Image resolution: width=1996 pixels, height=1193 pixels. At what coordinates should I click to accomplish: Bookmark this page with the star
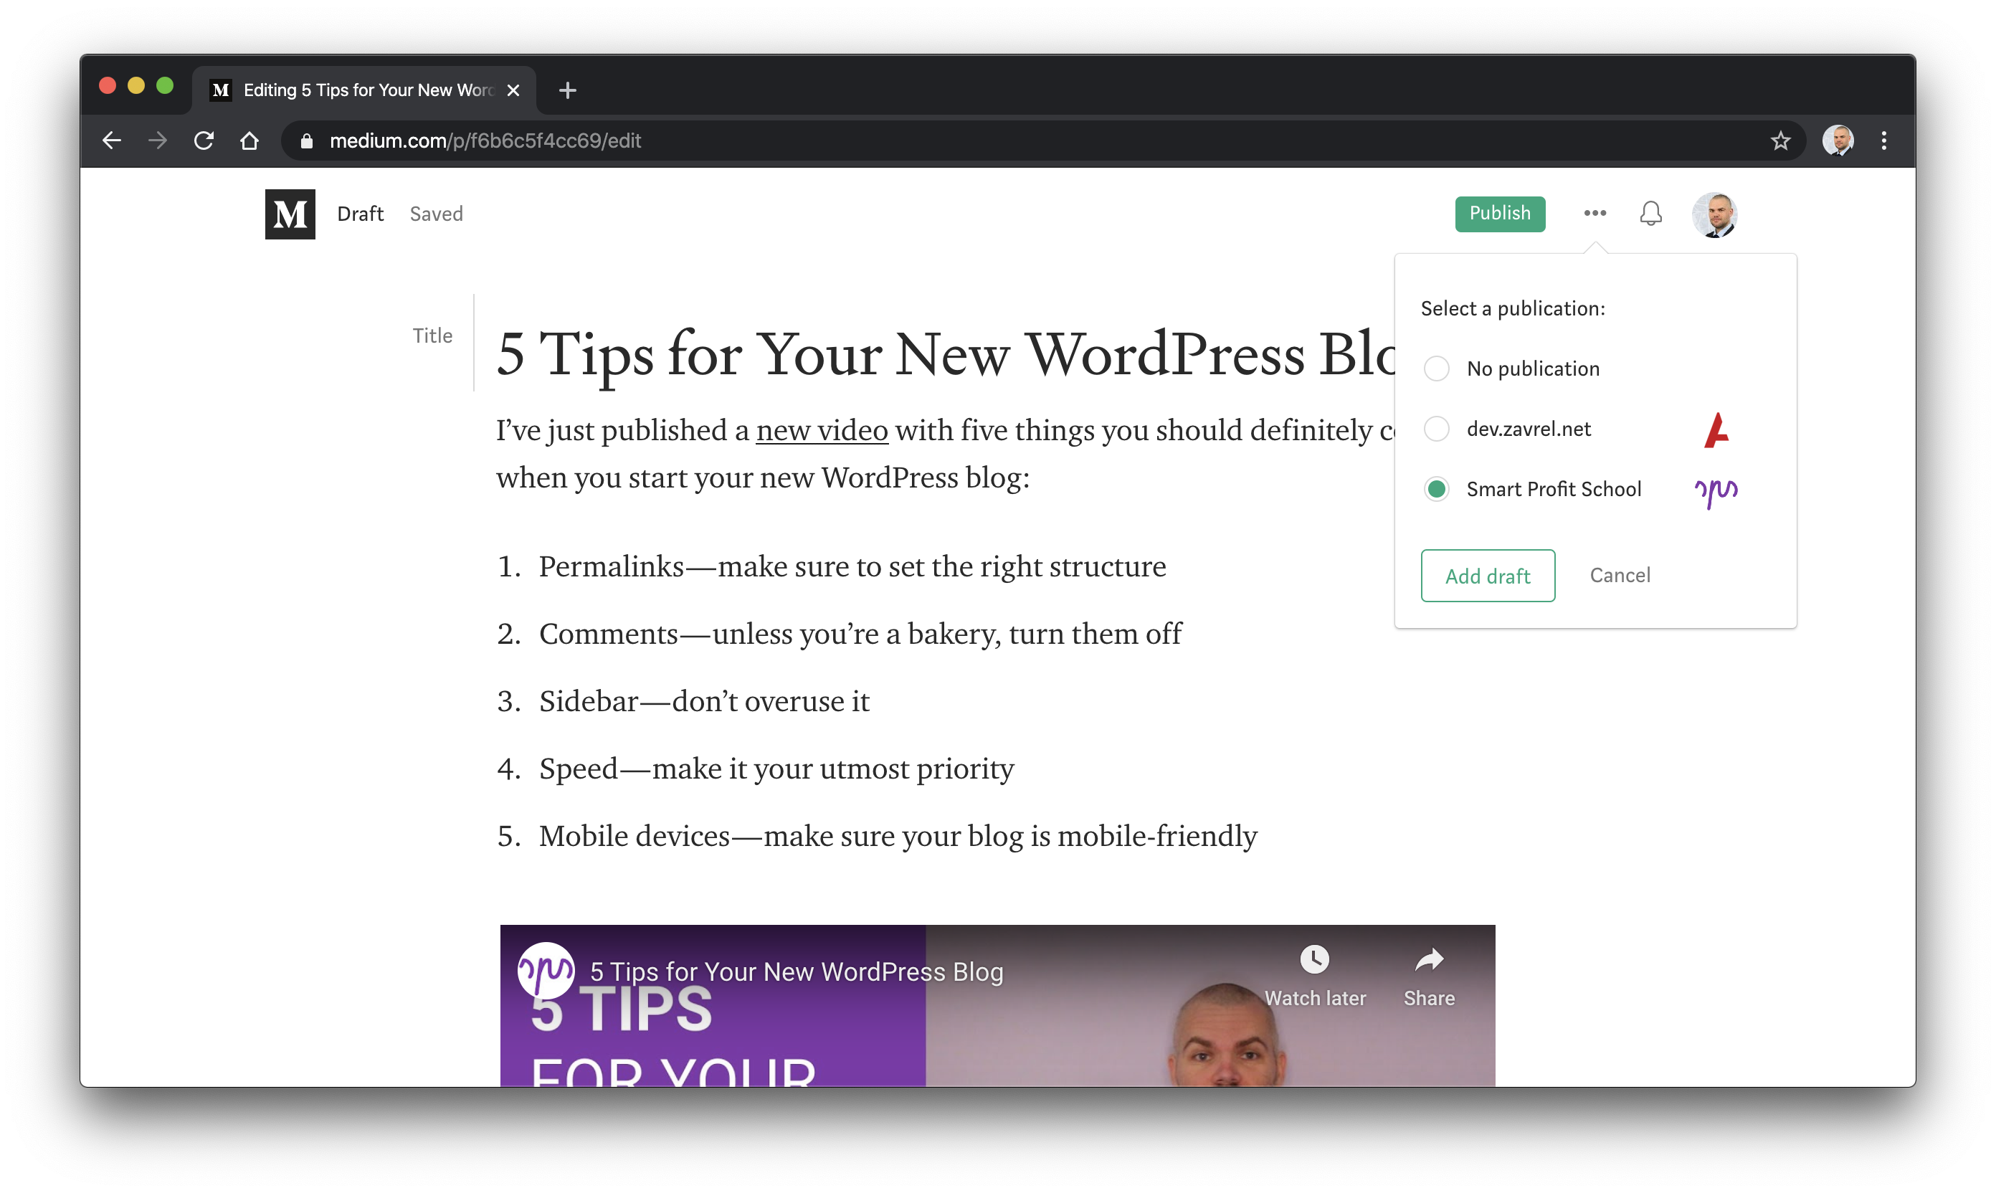point(1779,141)
